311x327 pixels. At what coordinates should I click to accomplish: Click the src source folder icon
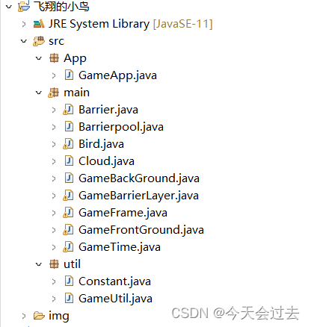pos(39,41)
